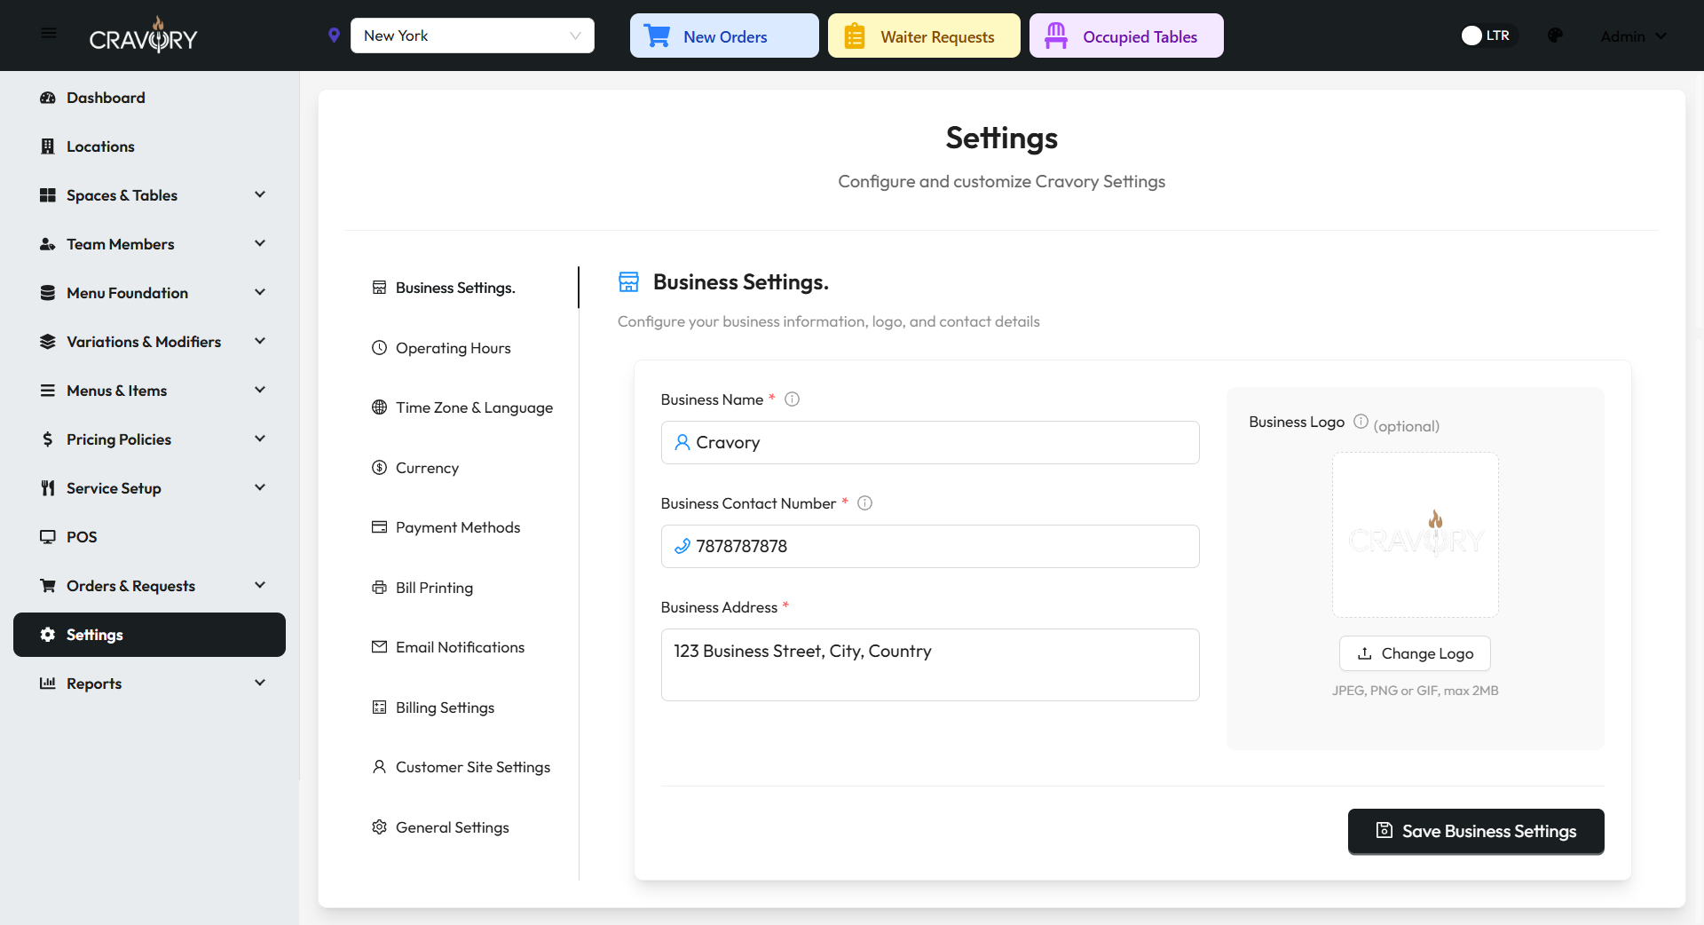
Task: Click the Business Contact Number info icon
Action: pos(865,503)
